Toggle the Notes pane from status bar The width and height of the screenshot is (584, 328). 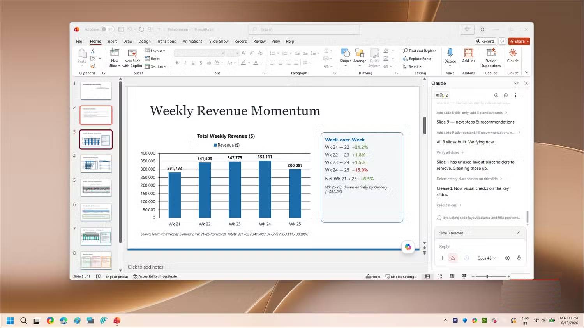tap(373, 277)
